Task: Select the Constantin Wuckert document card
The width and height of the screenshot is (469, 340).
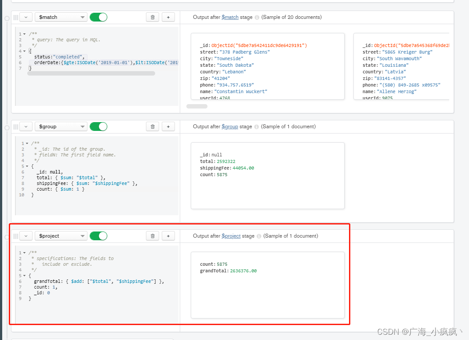Action: tap(268, 66)
